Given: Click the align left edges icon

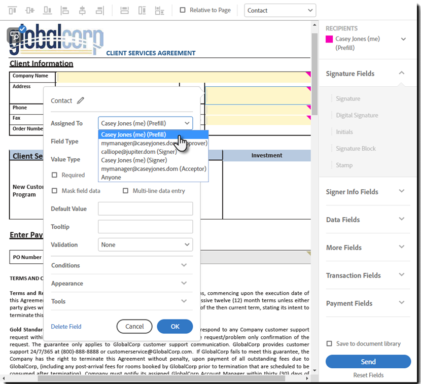Looking at the screenshot, I should pos(65,10).
